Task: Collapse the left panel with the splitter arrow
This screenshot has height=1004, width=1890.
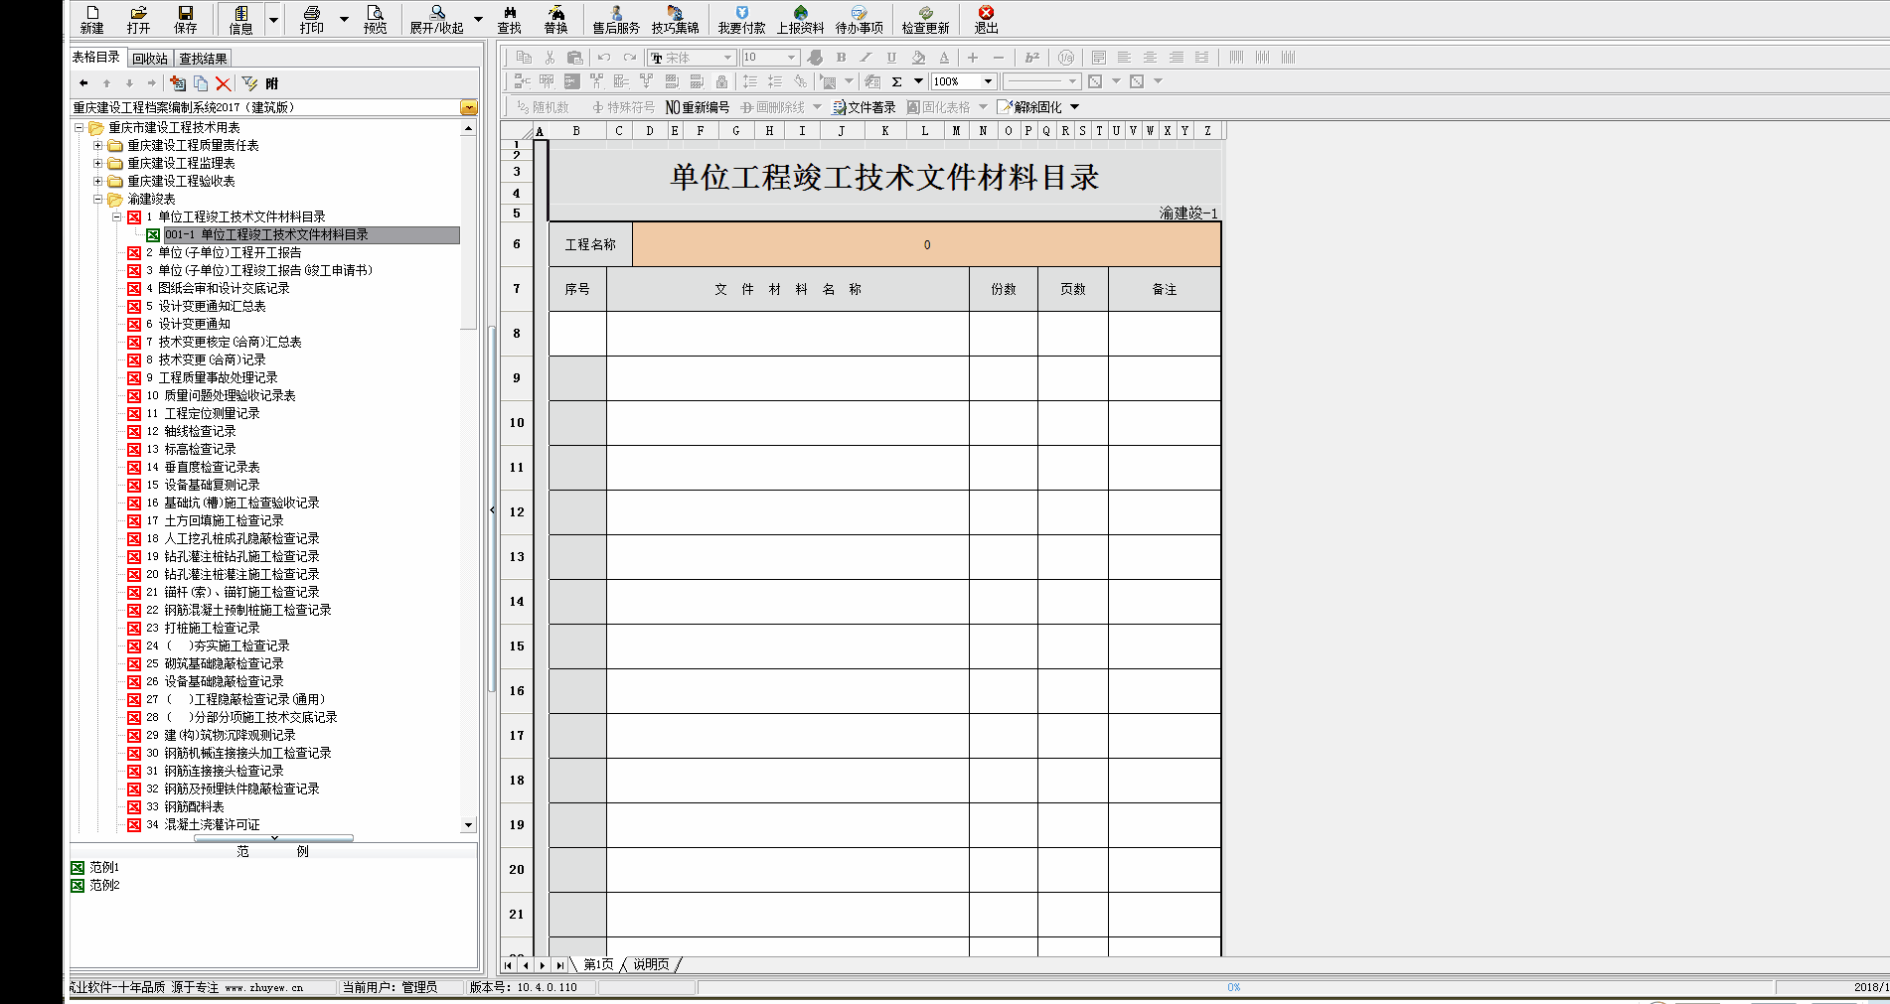Action: point(492,509)
